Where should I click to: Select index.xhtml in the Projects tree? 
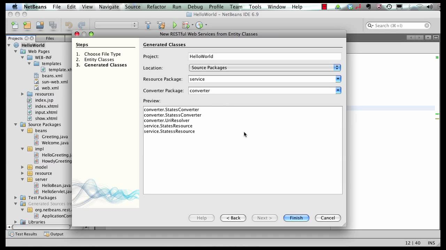[47, 106]
